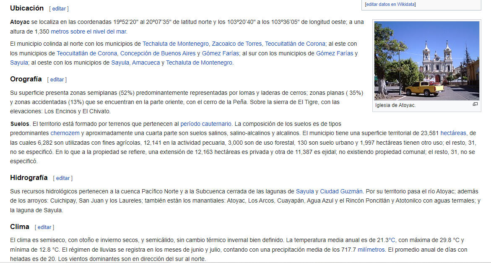Viewport: 491px width, 263px height.
Task: Click the Hidrografía section heading
Action: point(29,178)
